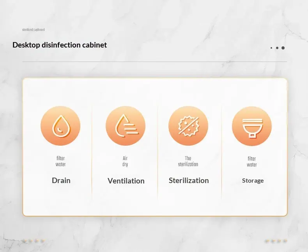Click the water droplet icon above Drain

point(60,126)
